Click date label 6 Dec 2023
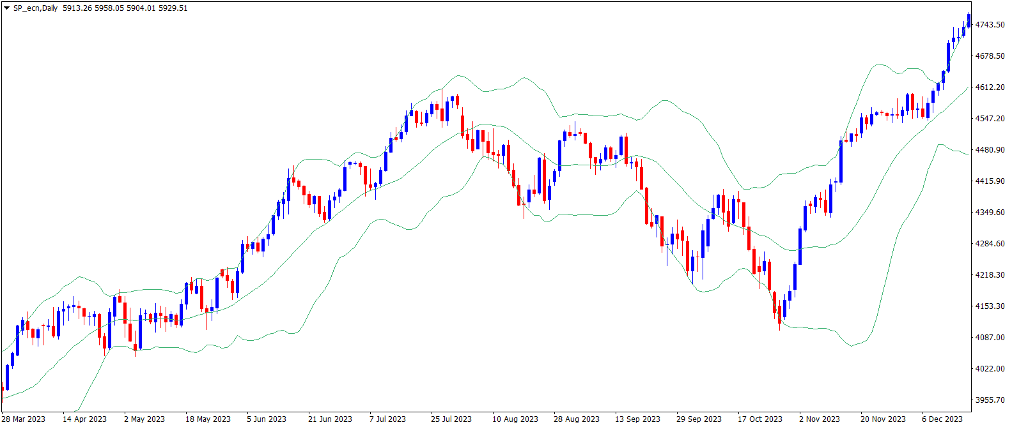 [x=942, y=419]
